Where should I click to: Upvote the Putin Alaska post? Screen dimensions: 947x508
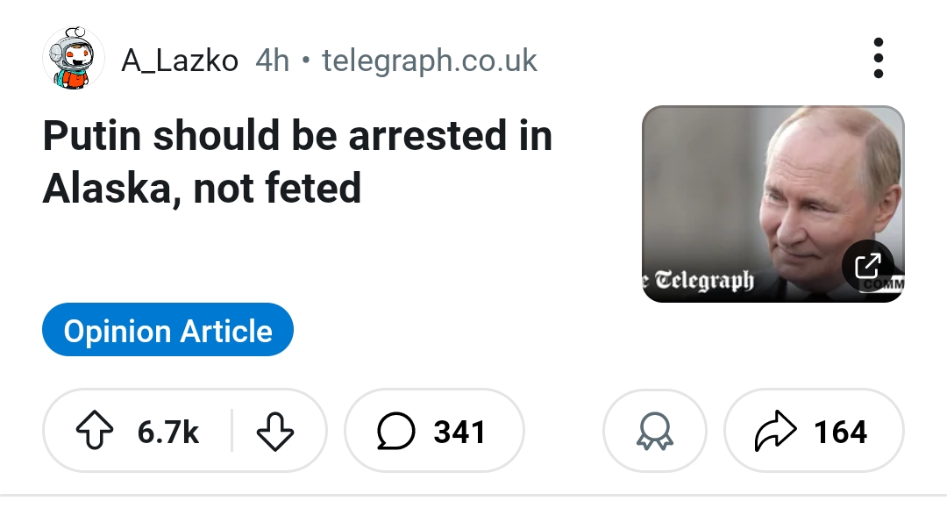pyautogui.click(x=96, y=432)
